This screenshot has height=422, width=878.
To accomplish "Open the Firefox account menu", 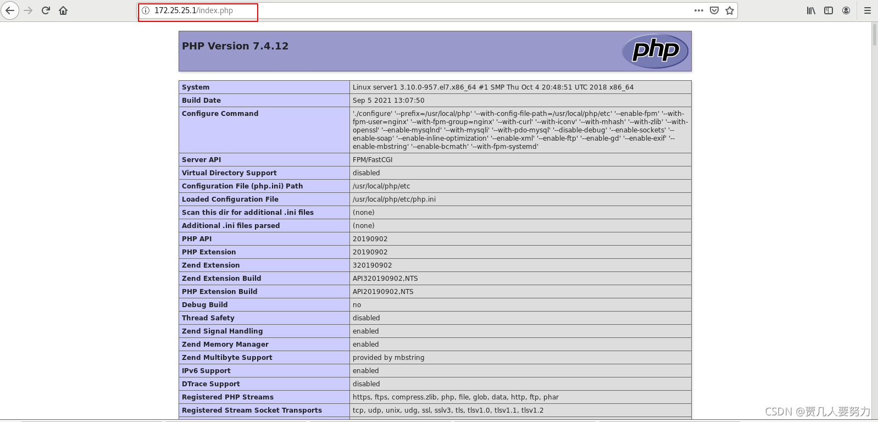I will click(846, 10).
